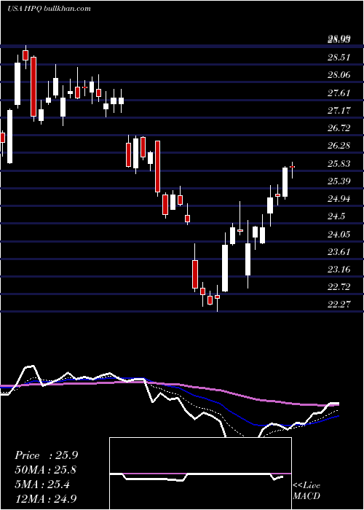Select the 22.72 price axis label
This screenshot has width=364, height=510.
click(339, 287)
